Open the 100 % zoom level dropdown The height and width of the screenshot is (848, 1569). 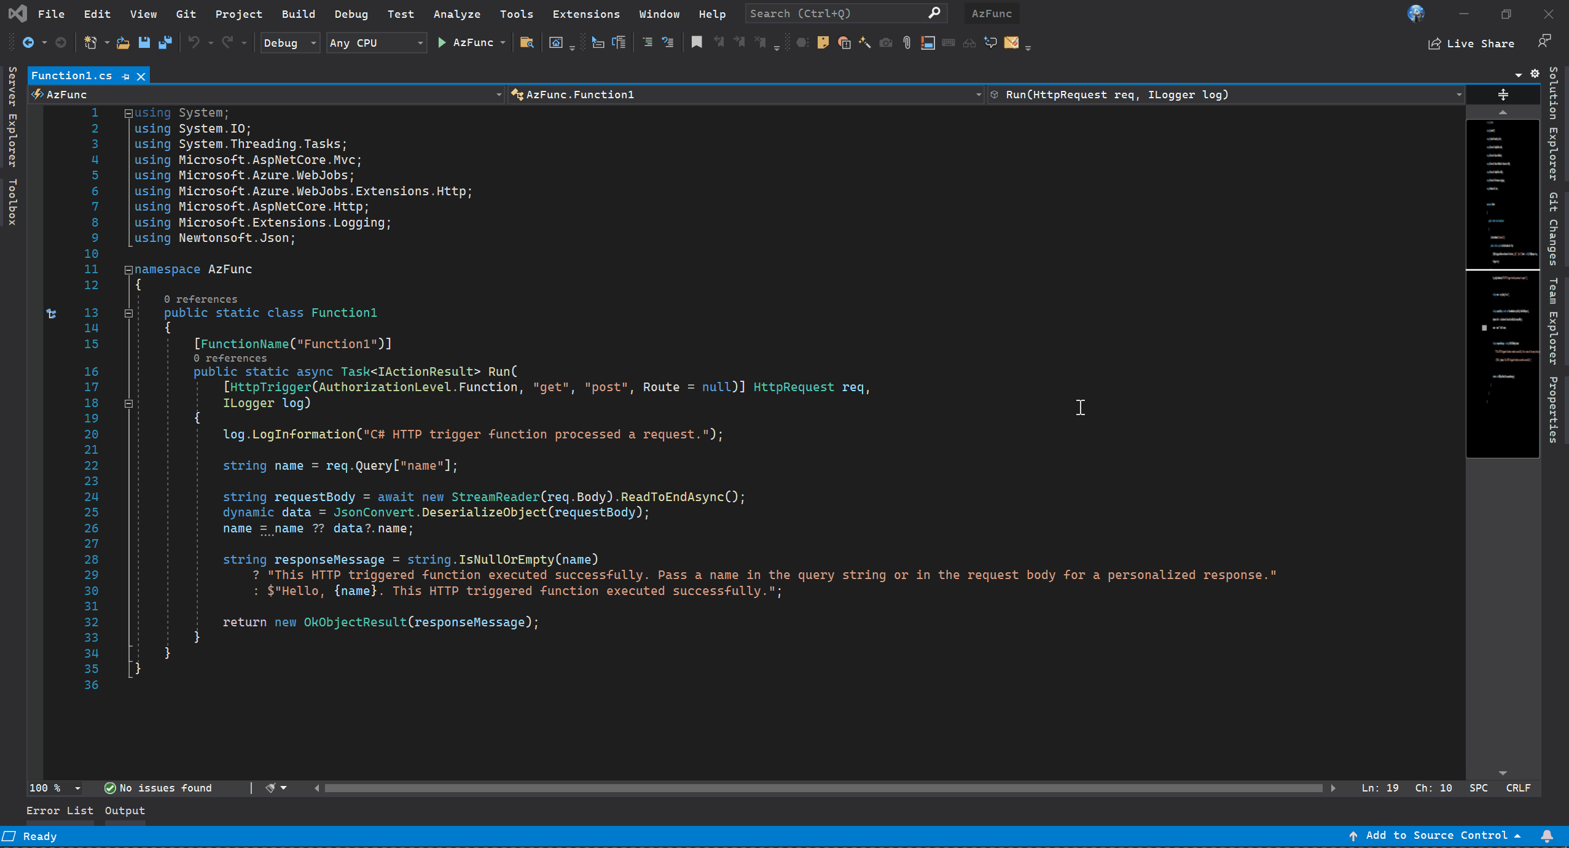55,788
